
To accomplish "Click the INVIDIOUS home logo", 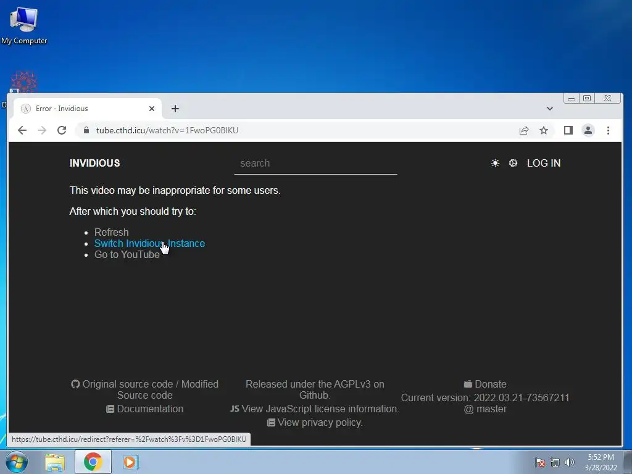I will click(x=94, y=163).
